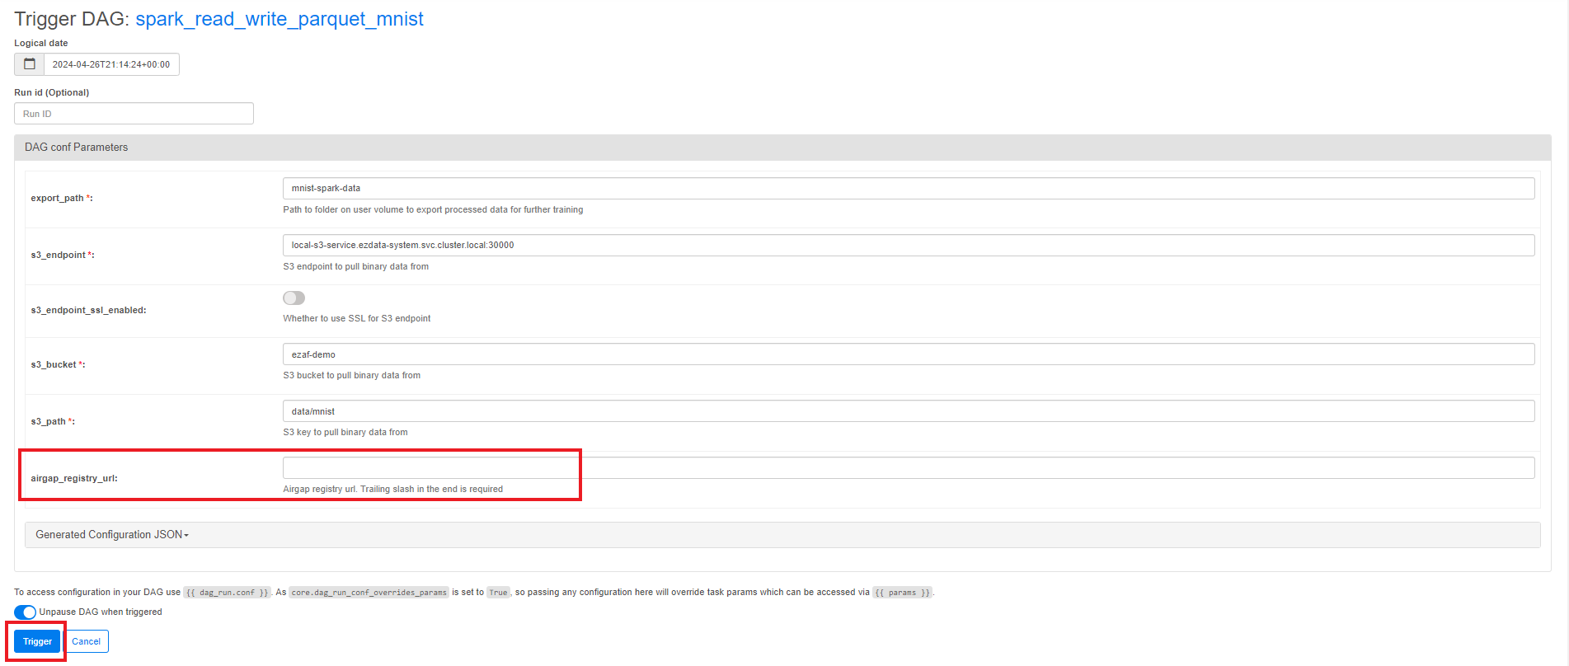Click the 'S3 key to pull binary data from' text
Screen dimensions: 1569x666
coord(345,432)
